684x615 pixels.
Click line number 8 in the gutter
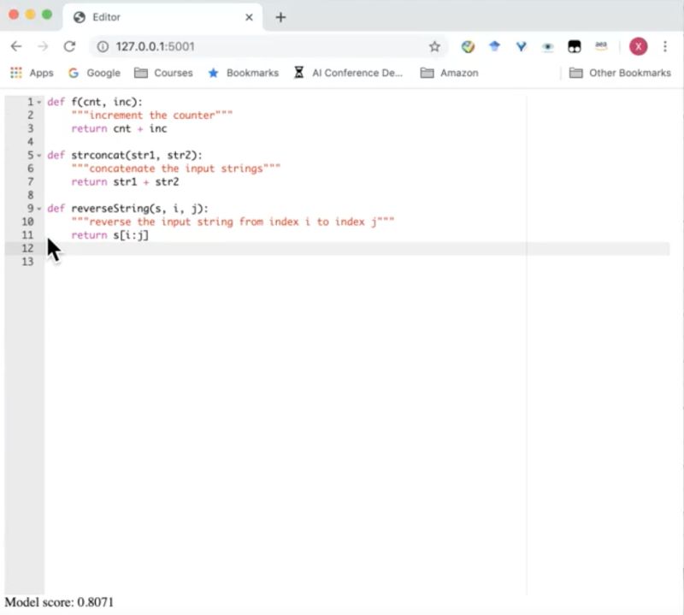click(x=30, y=195)
